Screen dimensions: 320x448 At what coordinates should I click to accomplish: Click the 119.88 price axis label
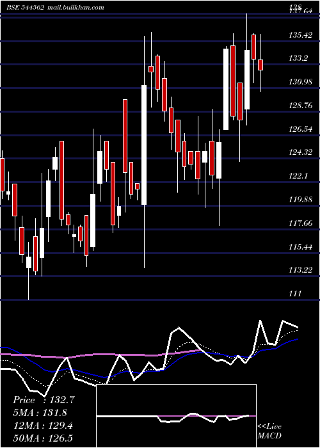point(300,200)
